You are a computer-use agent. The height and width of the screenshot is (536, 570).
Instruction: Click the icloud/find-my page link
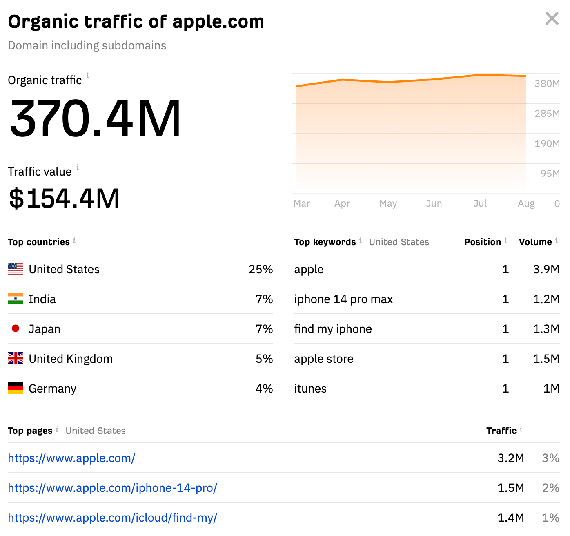tap(114, 517)
